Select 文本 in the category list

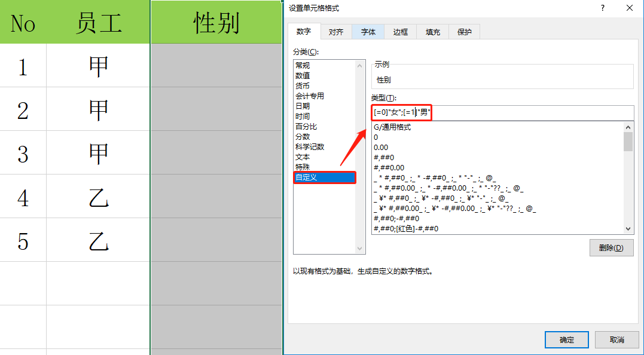tap(325, 157)
